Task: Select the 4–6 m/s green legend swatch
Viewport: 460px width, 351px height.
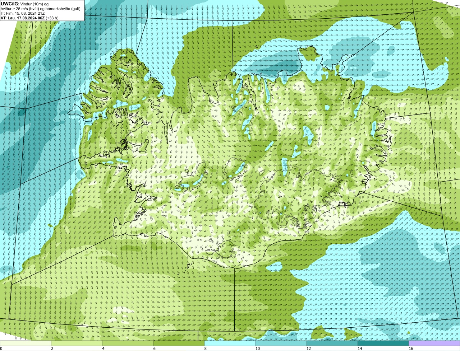Action: pyautogui.click(x=128, y=343)
